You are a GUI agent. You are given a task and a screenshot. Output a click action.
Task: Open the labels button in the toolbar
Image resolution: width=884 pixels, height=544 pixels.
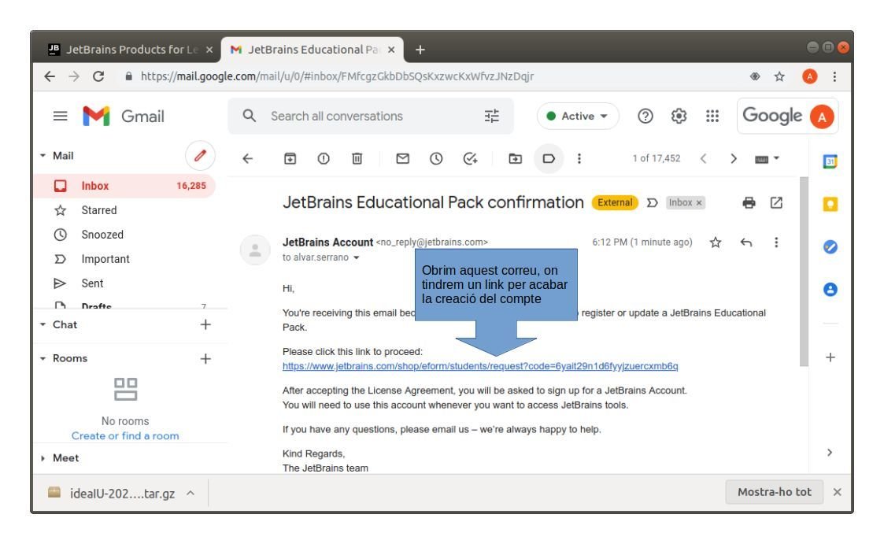pyautogui.click(x=549, y=159)
